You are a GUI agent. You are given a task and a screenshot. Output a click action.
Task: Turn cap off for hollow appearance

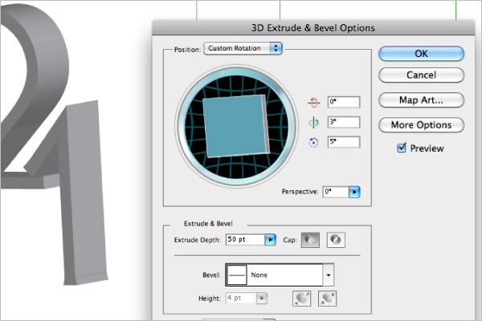pos(336,240)
